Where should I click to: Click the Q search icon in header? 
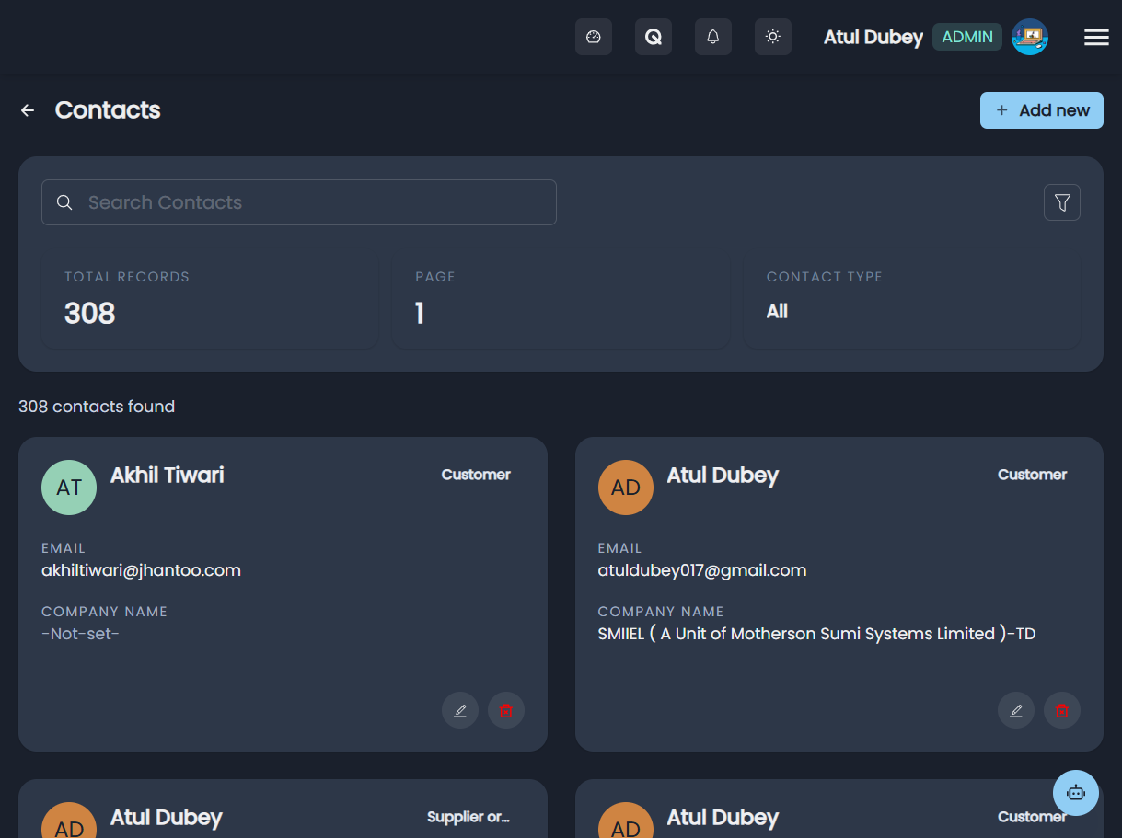coord(654,37)
